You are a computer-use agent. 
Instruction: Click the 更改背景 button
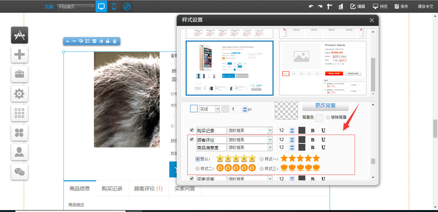coord(325,106)
